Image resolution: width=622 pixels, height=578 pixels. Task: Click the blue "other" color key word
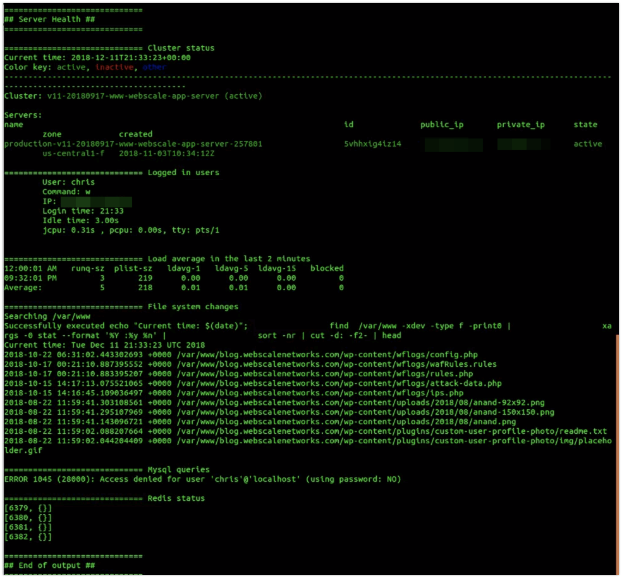click(x=154, y=67)
